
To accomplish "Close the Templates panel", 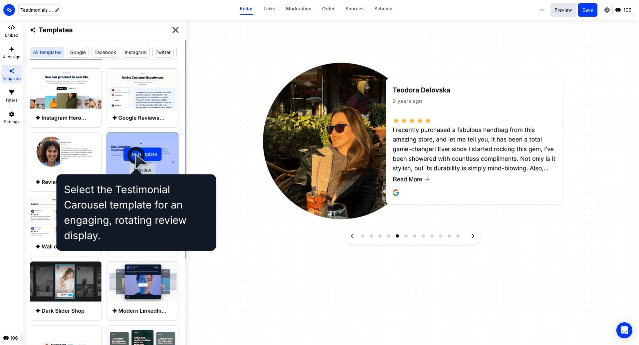I will tap(175, 30).
